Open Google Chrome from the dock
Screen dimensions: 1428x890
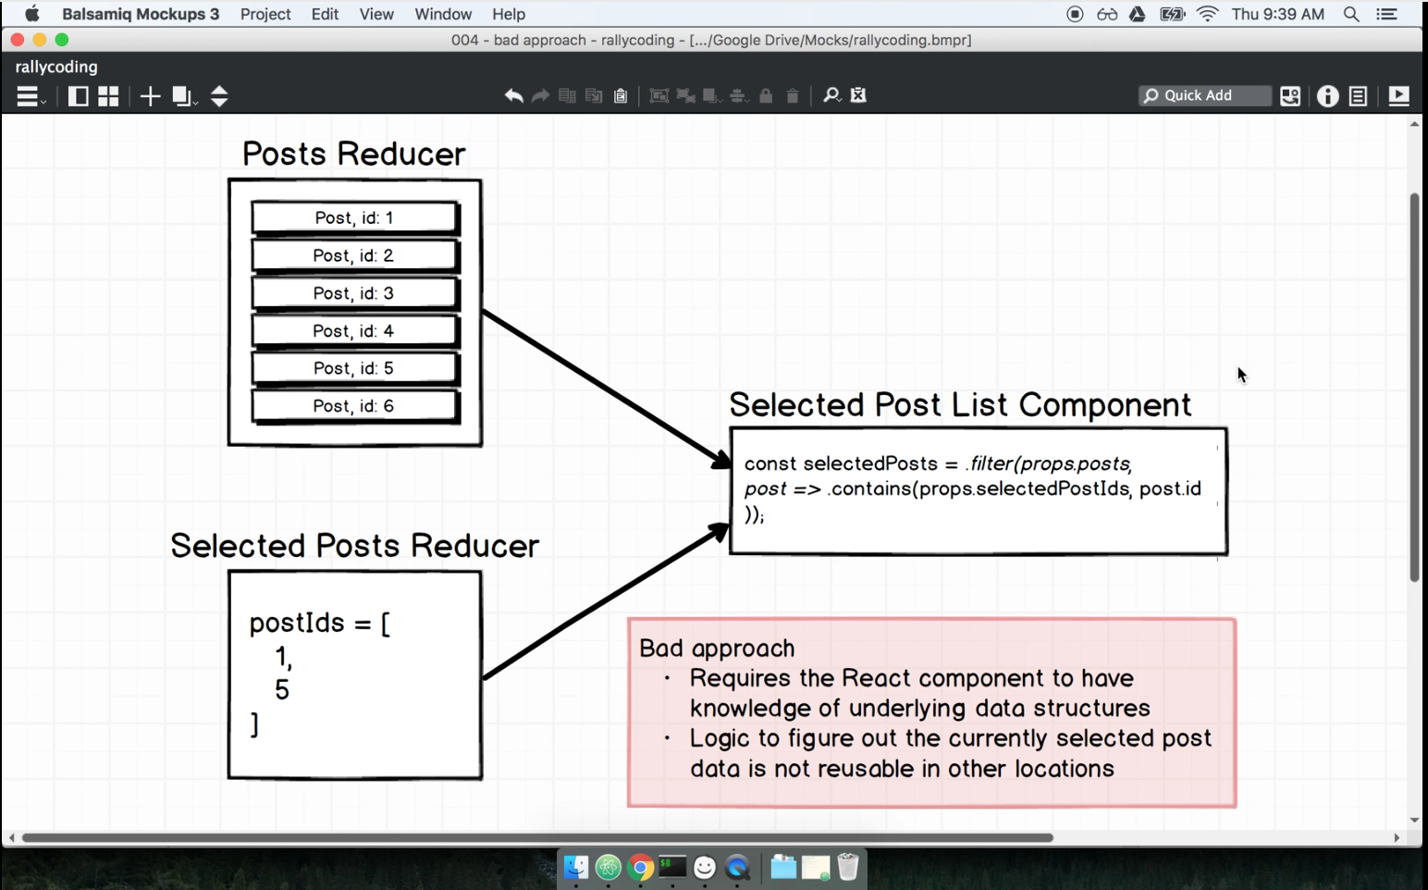click(640, 868)
